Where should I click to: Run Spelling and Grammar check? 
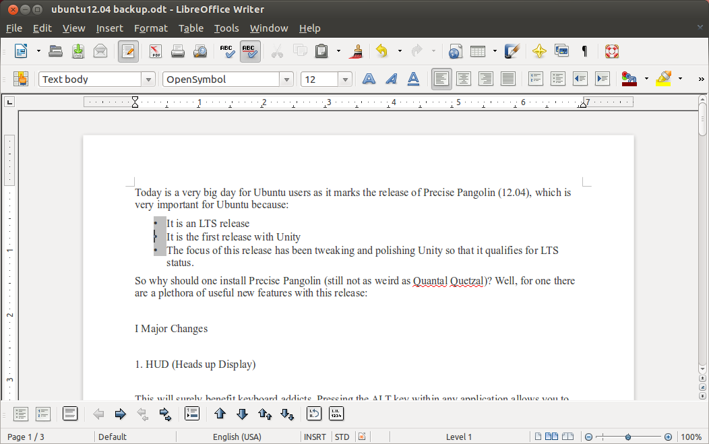[227, 51]
